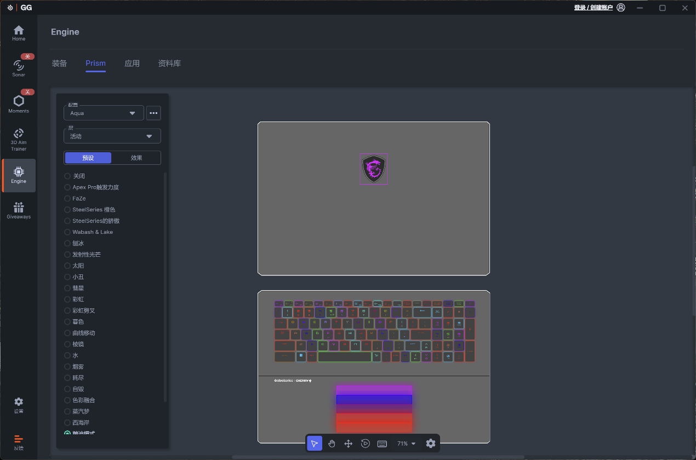Click the 效果 button
Screen dimensions: 696x460
tap(136, 158)
